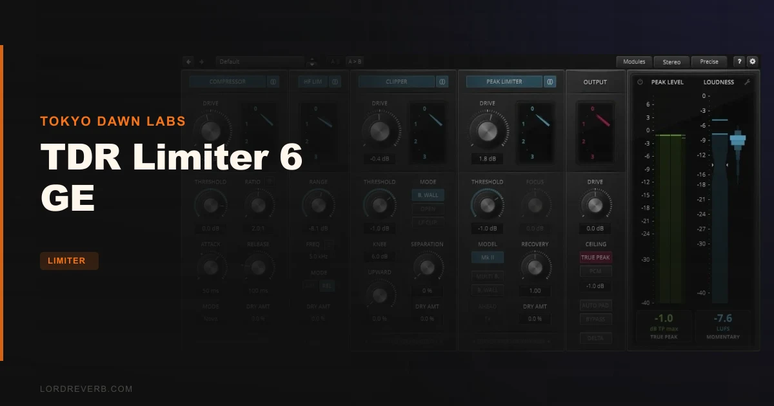The image size is (774, 406).
Task: Click the Compressor module link icon
Action: click(x=273, y=82)
